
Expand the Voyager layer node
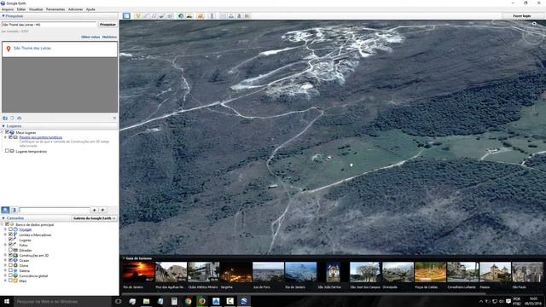pos(5,229)
